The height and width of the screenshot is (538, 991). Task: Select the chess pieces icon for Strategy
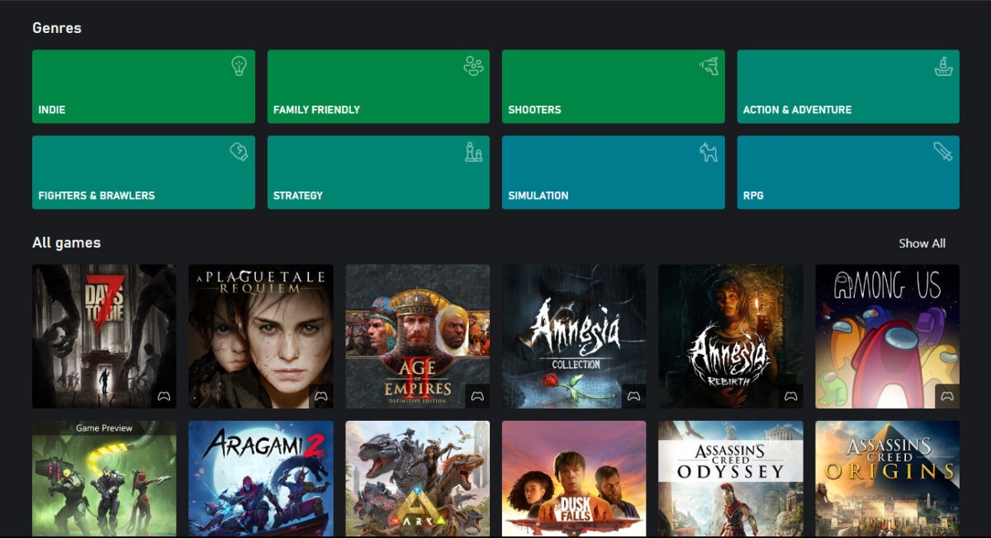point(472,153)
